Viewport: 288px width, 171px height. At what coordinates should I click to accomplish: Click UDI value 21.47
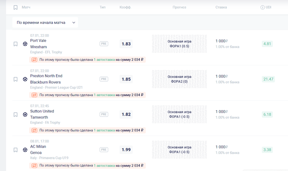click(268, 79)
